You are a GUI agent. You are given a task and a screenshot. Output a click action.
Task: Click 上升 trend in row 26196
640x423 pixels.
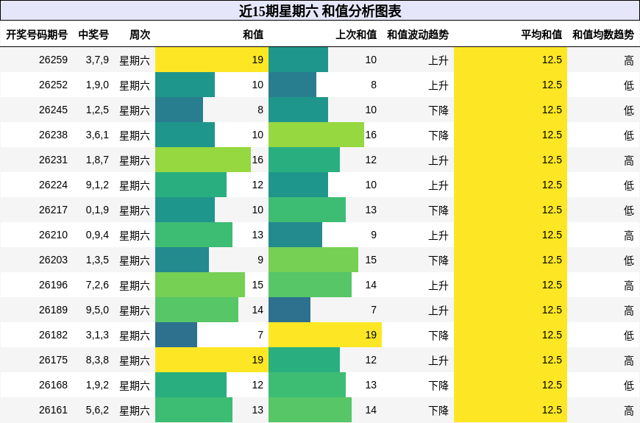pos(438,285)
